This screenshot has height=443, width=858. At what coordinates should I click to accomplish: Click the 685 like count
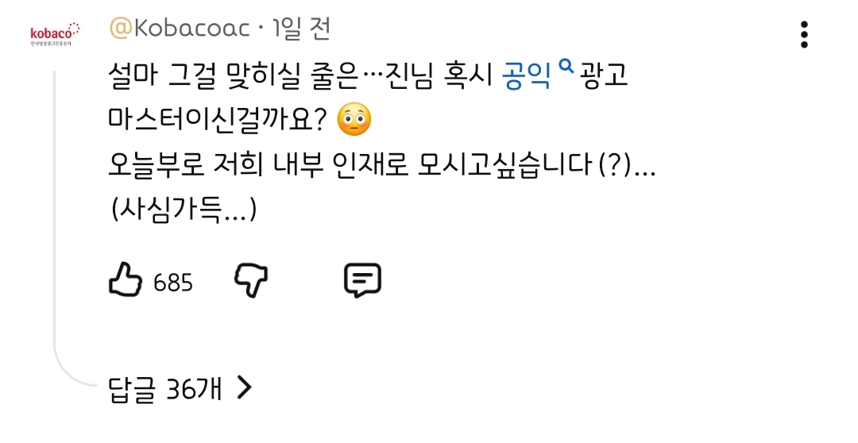[173, 282]
